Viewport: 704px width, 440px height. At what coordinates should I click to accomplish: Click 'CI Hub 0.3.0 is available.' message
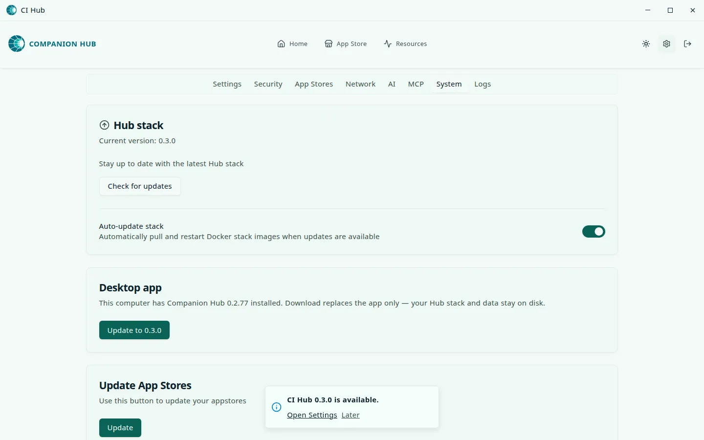pos(333,400)
